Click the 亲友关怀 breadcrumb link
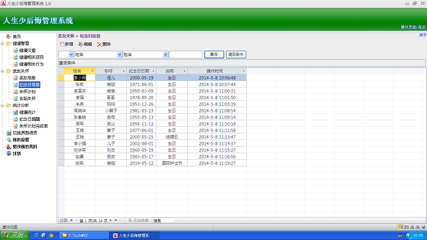Image resolution: width=427 pixels, height=240 pixels. pos(66,36)
